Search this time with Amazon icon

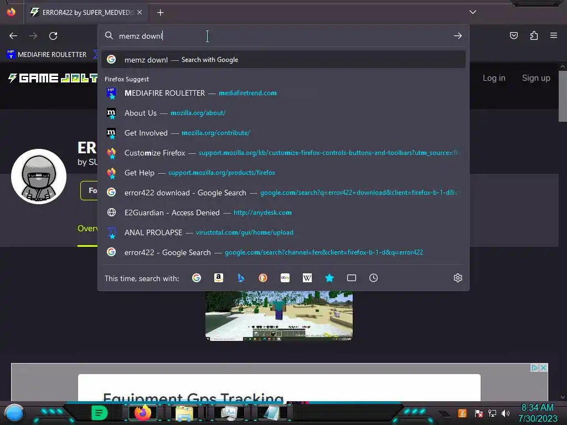point(218,278)
